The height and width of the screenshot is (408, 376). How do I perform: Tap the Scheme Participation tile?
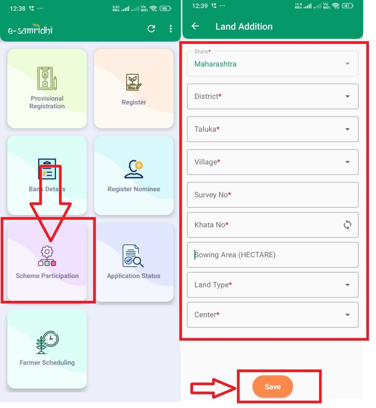click(x=47, y=262)
